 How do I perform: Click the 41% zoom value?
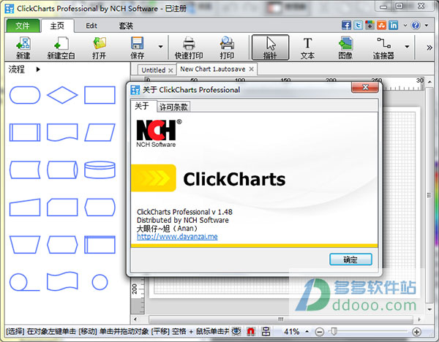pyautogui.click(x=292, y=332)
